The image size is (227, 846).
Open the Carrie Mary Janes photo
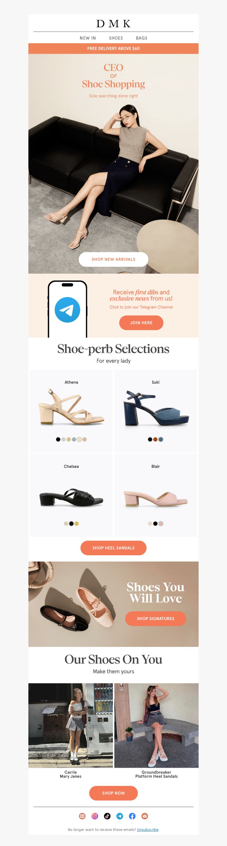point(70,725)
